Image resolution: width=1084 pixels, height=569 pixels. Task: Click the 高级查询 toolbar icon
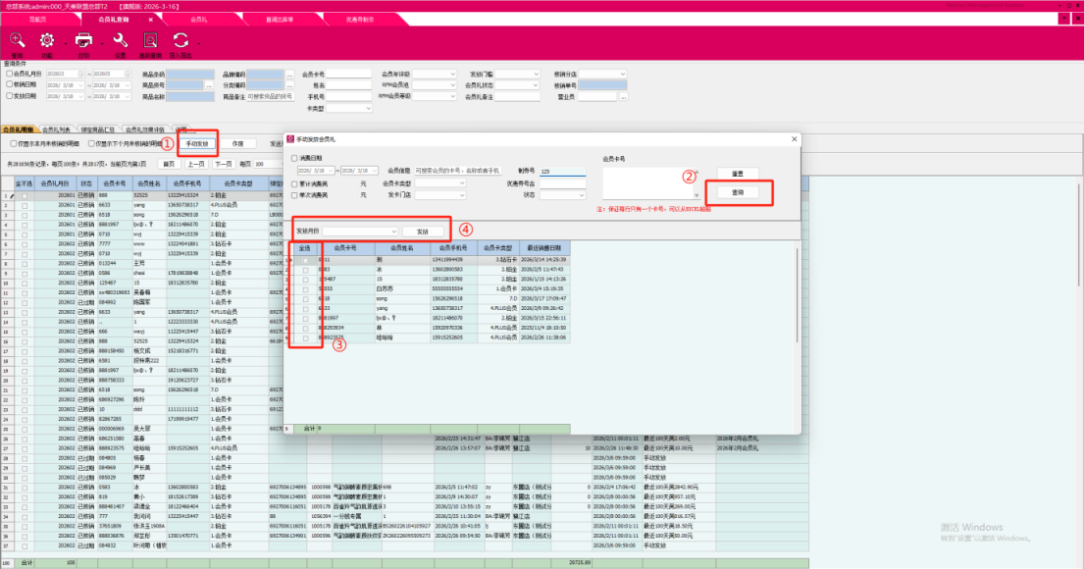click(150, 41)
